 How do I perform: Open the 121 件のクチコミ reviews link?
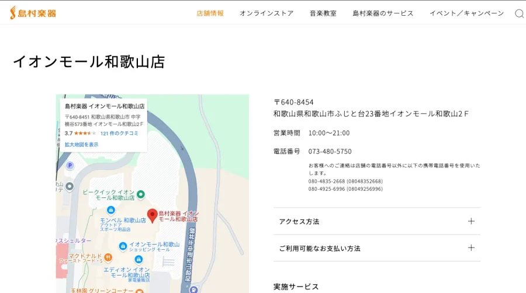(x=119, y=133)
